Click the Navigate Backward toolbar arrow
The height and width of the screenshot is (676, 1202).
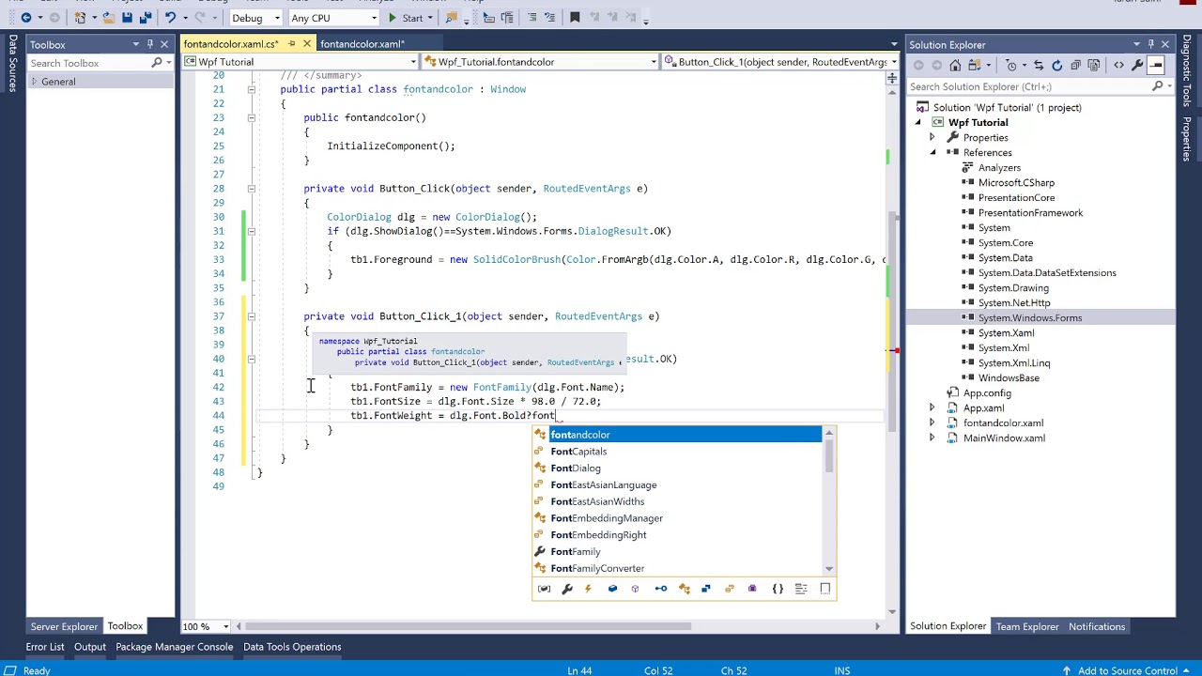pos(25,18)
